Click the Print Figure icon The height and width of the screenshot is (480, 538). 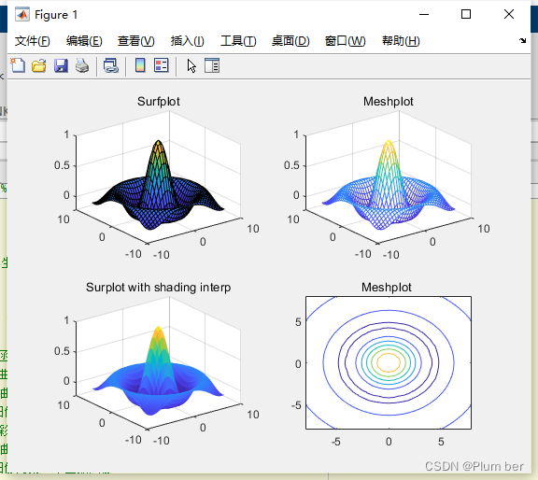click(82, 65)
